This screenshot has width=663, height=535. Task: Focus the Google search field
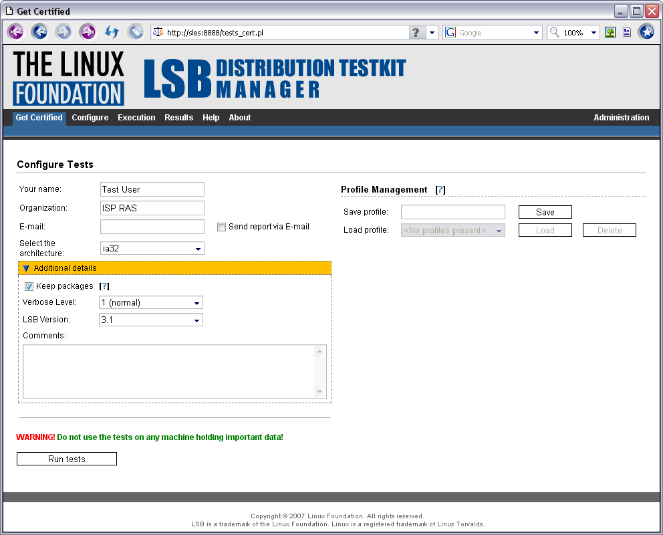tap(494, 33)
